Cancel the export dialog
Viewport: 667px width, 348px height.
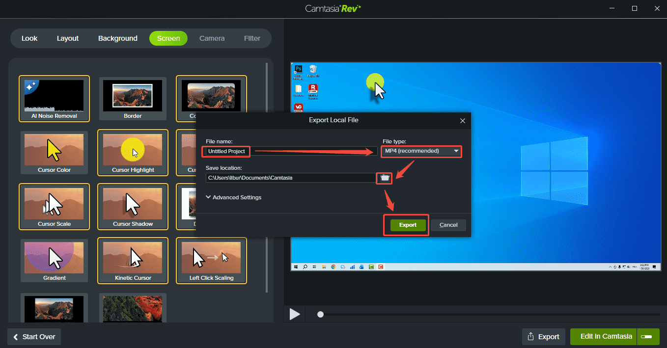coord(448,225)
